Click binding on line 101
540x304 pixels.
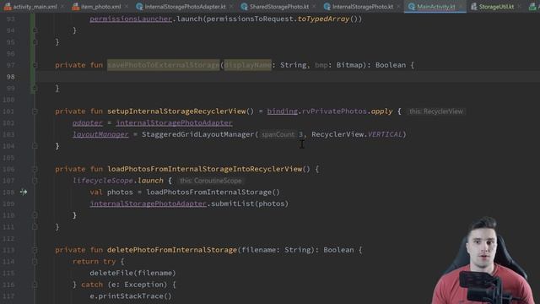click(283, 111)
